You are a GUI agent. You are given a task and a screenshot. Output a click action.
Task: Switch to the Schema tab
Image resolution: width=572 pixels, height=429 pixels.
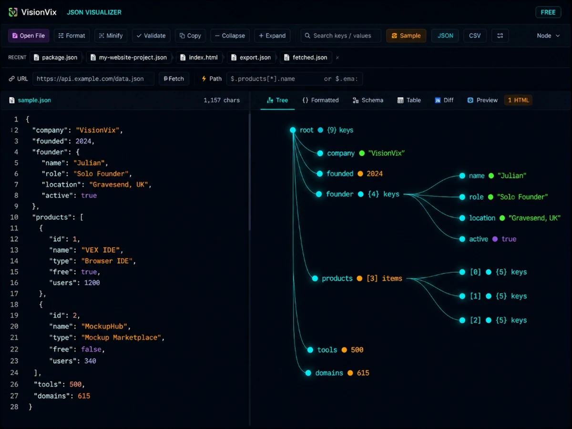(368, 100)
